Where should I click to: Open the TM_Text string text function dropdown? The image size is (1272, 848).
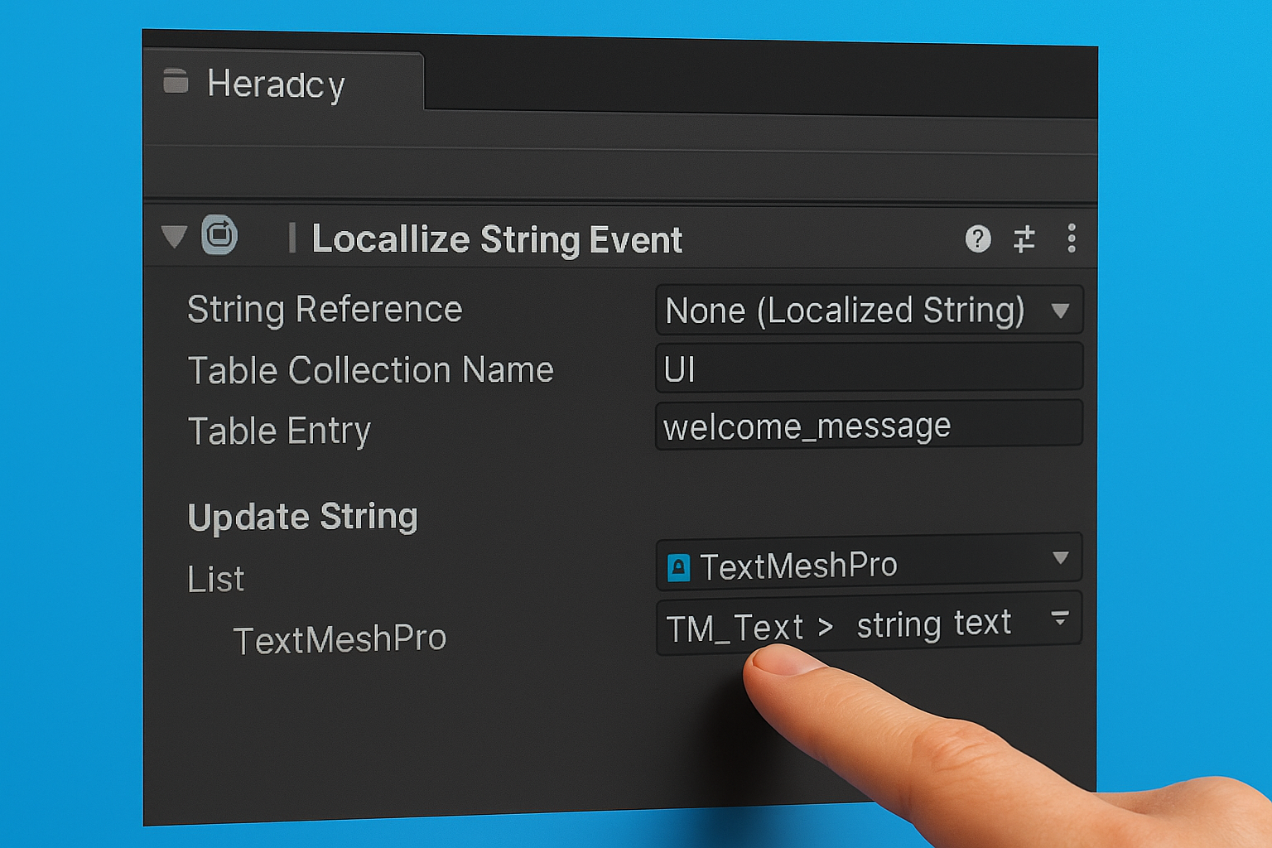coord(1060,619)
